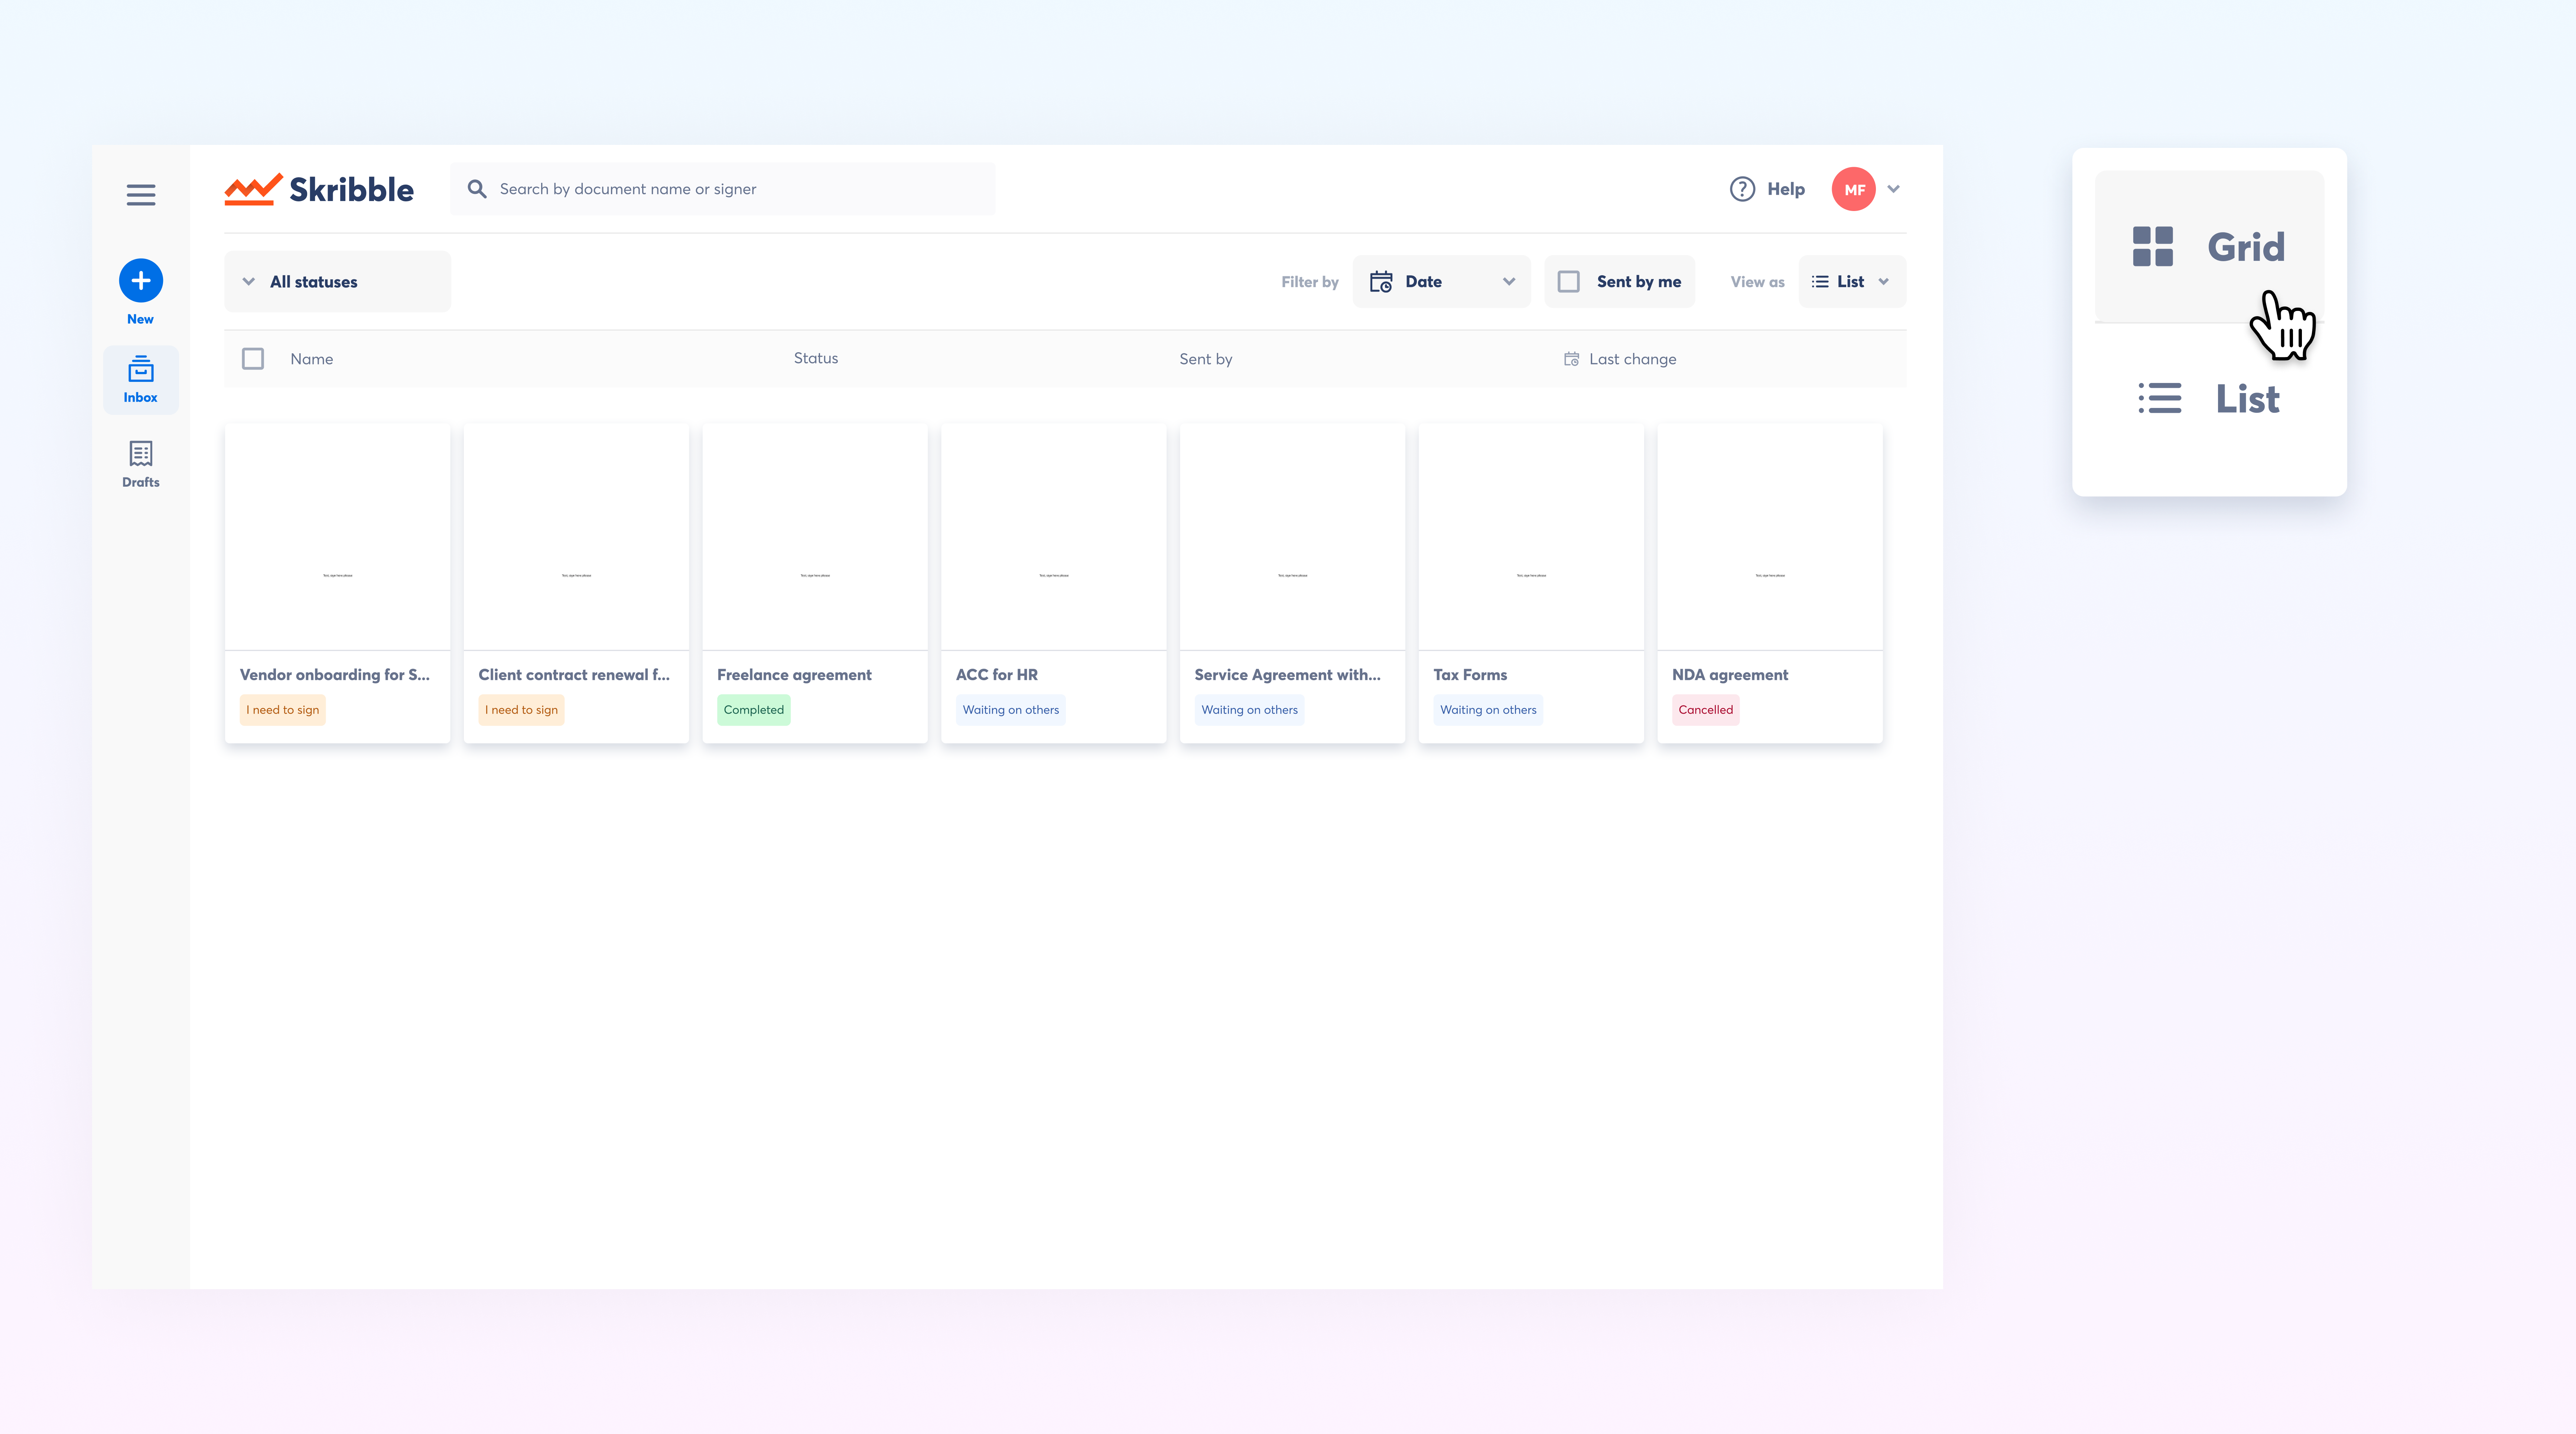The width and height of the screenshot is (2576, 1434).
Task: Open the ACC for HR document thumbnail
Action: 1054,537
